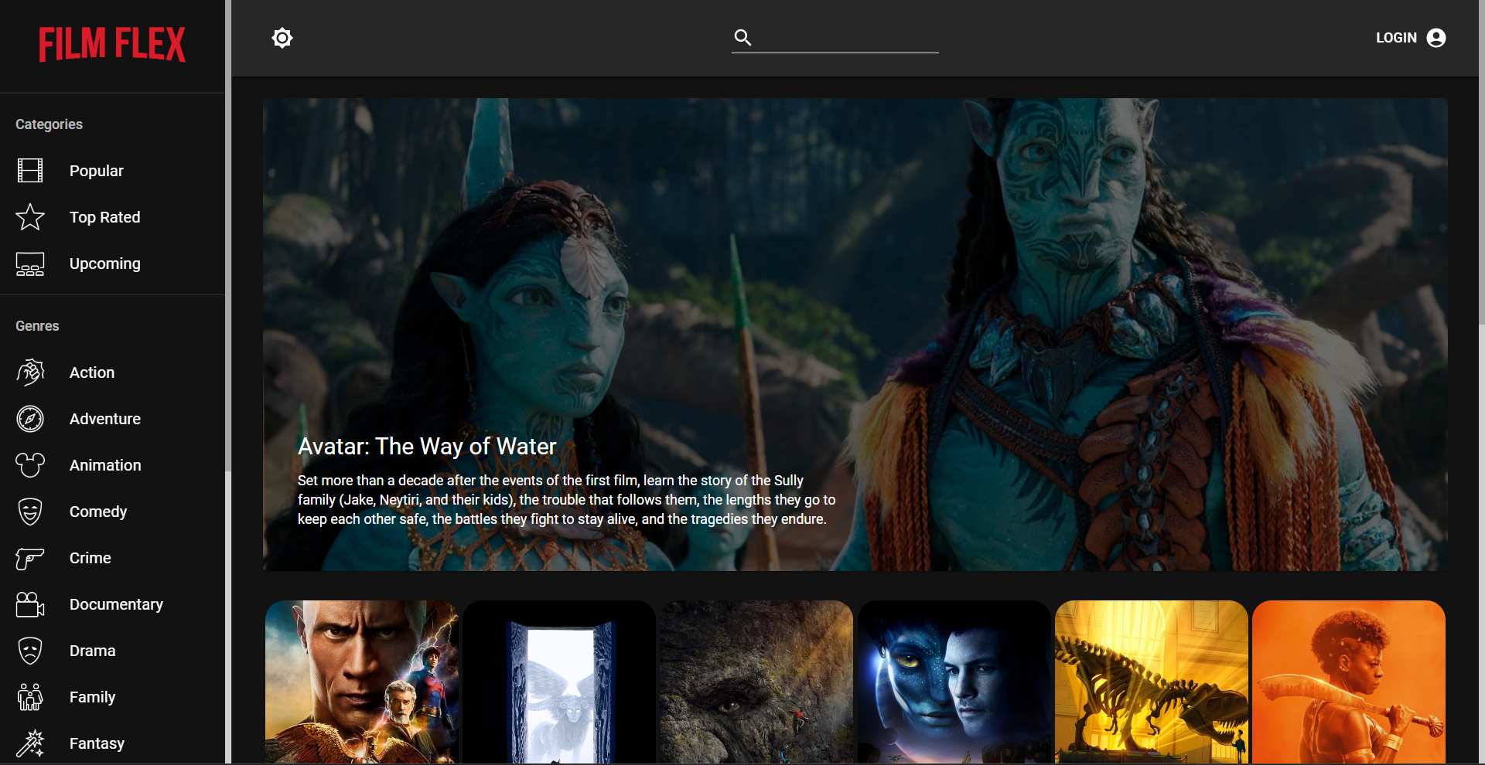The width and height of the screenshot is (1485, 765).
Task: Select the Family genre
Action: click(112, 697)
